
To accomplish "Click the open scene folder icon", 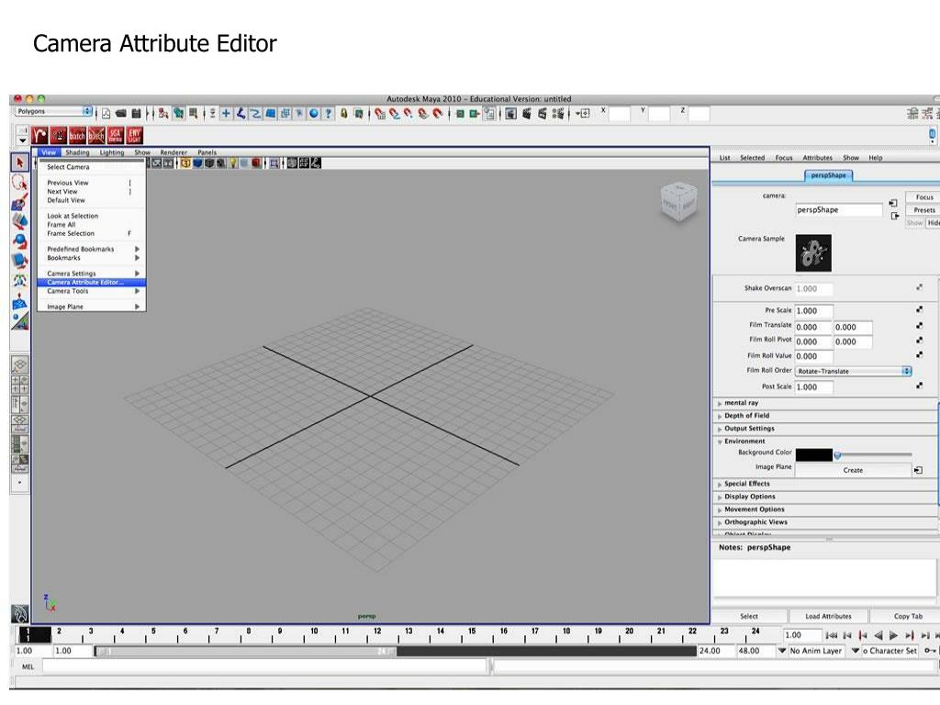I will [x=121, y=113].
